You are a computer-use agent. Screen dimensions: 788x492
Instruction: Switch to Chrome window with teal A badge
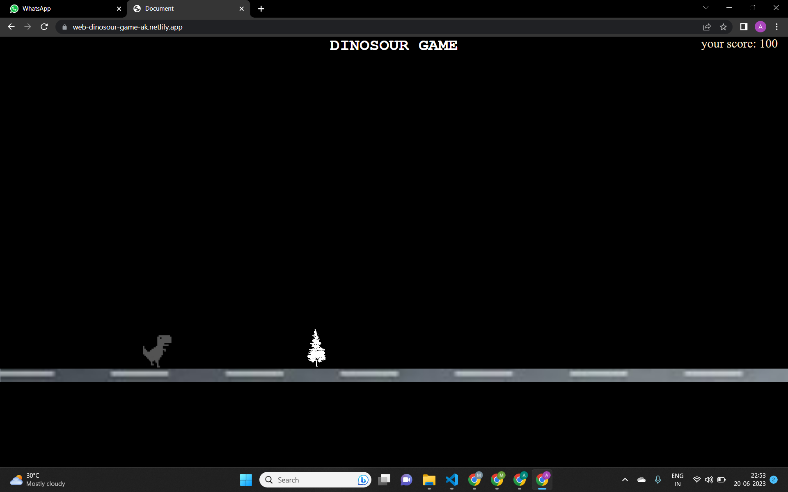click(x=520, y=479)
